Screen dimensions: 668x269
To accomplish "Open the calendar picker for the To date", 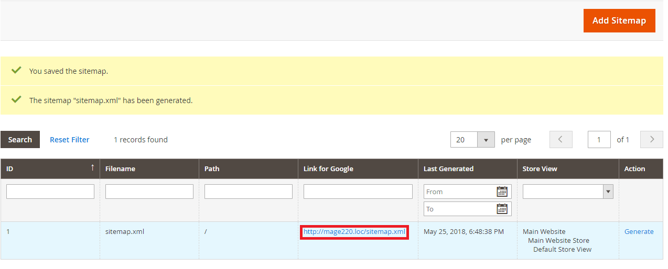I will pos(502,209).
